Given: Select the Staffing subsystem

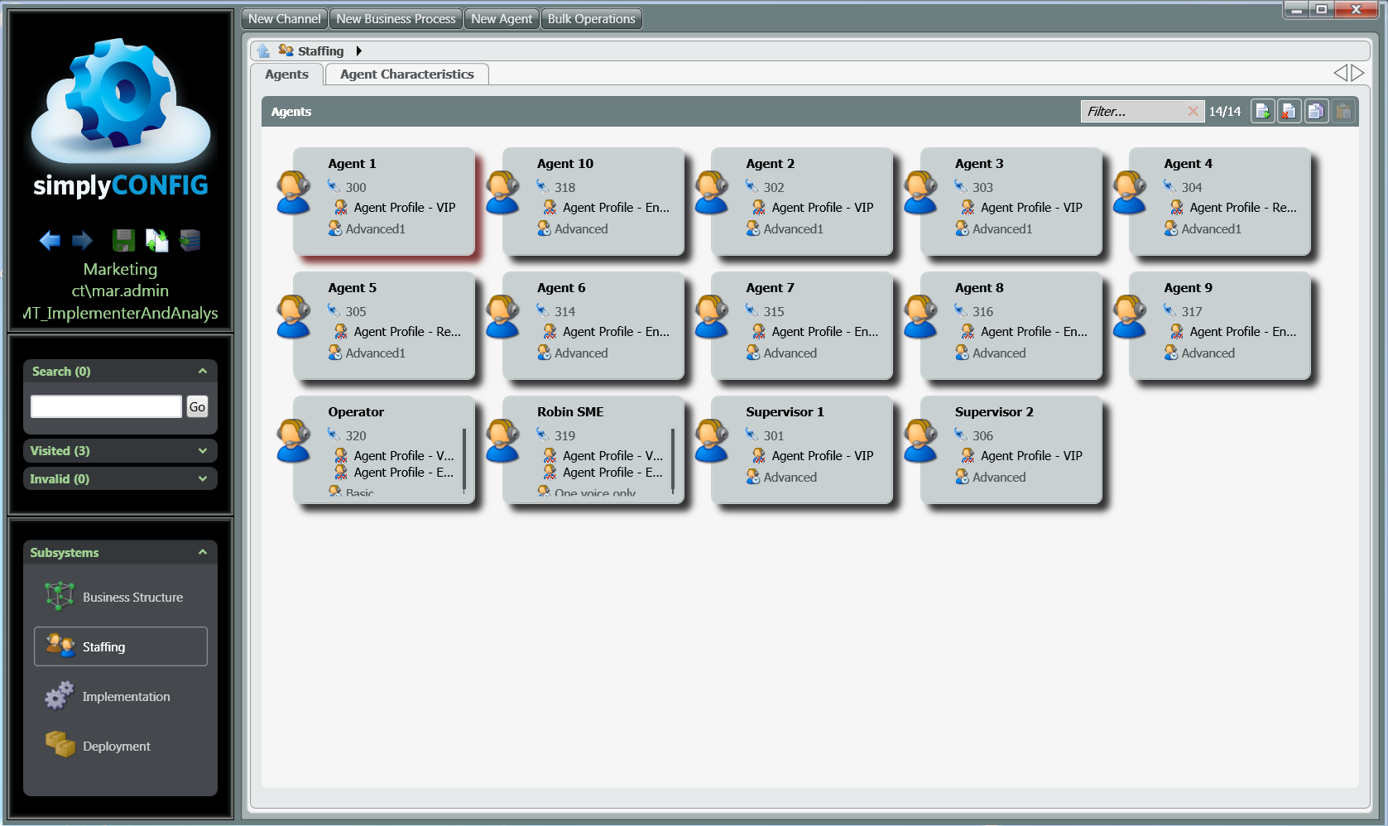Looking at the screenshot, I should (x=121, y=646).
